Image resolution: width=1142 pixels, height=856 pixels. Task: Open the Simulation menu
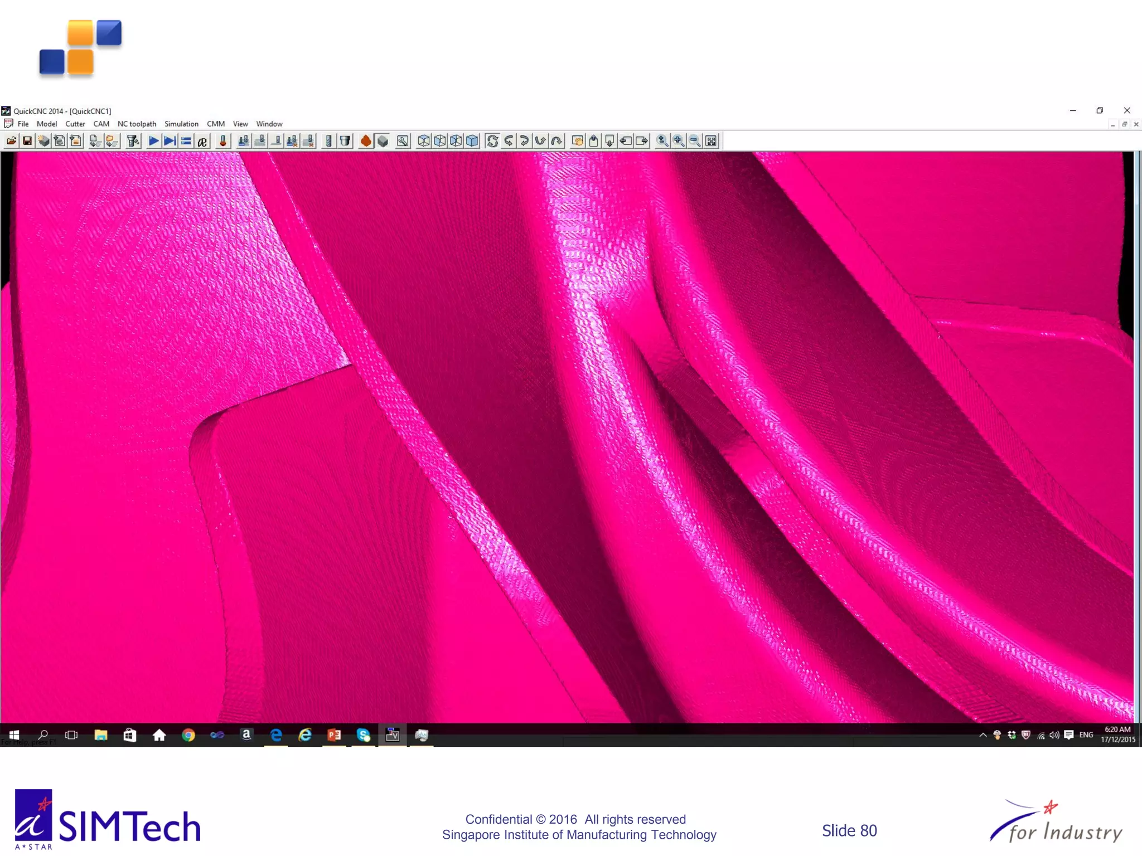coord(181,124)
